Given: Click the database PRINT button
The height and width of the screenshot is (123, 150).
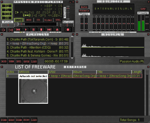Looking at the screenshot, I should point(26,120).
